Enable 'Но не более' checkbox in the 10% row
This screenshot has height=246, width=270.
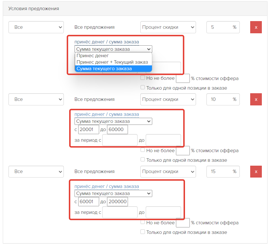click(x=143, y=150)
